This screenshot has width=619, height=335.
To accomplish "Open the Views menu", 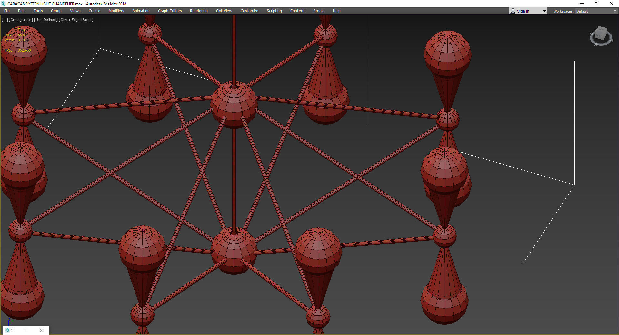I will (75, 11).
